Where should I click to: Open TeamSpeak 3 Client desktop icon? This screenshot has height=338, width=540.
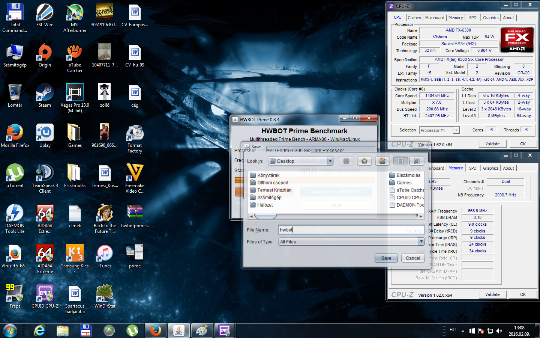(45, 179)
